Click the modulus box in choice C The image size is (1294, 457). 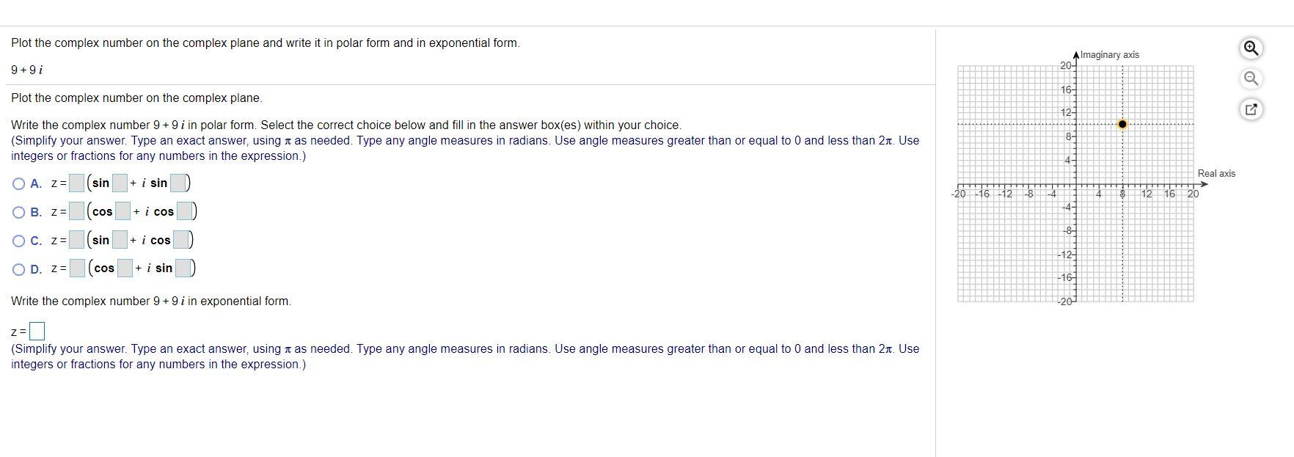(x=76, y=239)
